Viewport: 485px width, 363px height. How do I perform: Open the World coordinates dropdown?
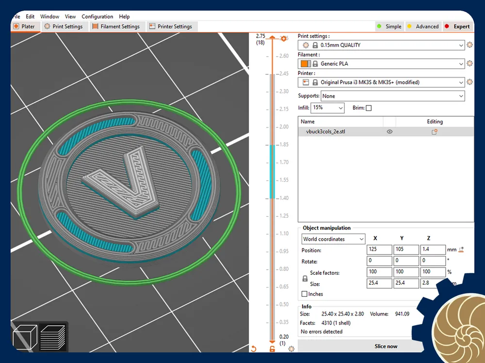pyautogui.click(x=333, y=239)
